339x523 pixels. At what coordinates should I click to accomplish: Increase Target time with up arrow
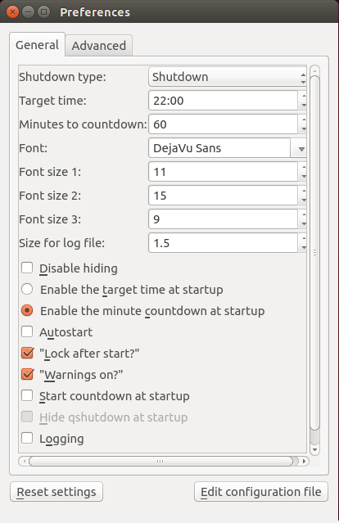[x=303, y=96]
